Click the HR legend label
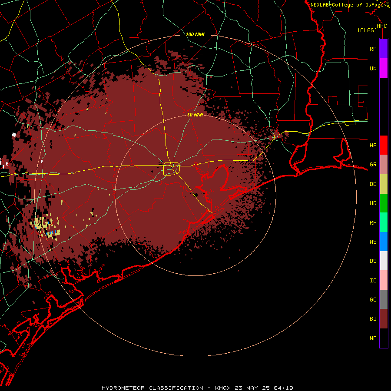Image resolution: width=391 pixels, height=391 pixels. coord(373,203)
